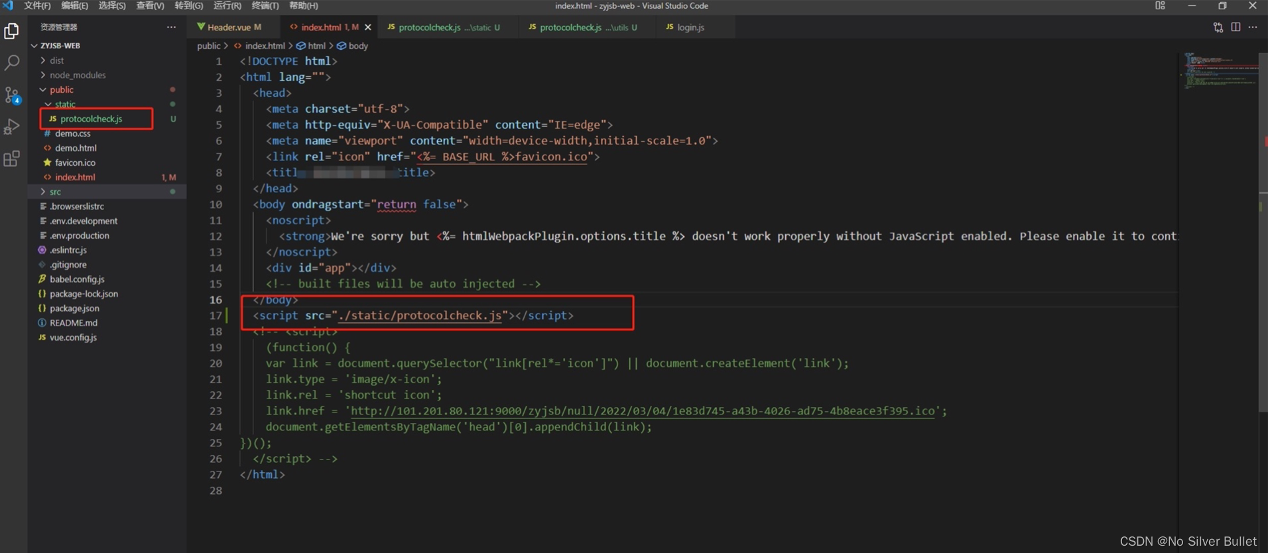The width and height of the screenshot is (1268, 553).
Task: Open the 选择(S) menu
Action: (x=112, y=5)
